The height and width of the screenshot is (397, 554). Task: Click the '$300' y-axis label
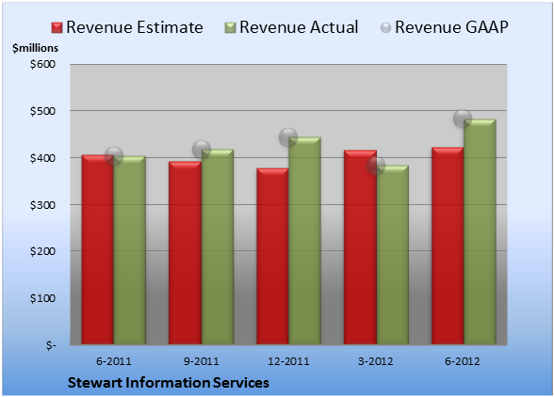click(x=42, y=205)
